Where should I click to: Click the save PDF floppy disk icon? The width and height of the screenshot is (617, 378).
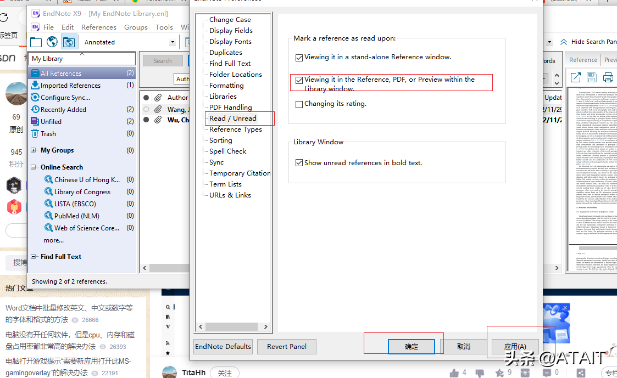pos(591,77)
